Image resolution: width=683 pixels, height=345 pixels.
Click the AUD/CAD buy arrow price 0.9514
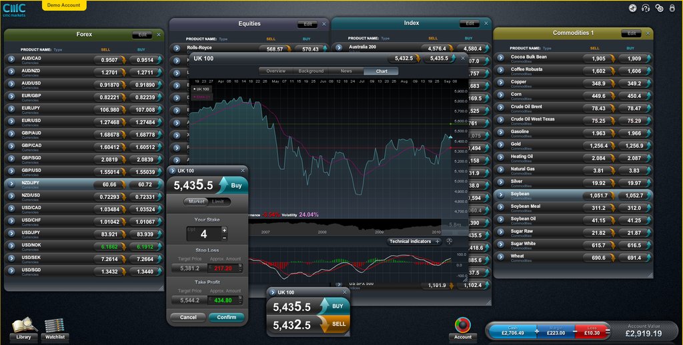point(145,60)
